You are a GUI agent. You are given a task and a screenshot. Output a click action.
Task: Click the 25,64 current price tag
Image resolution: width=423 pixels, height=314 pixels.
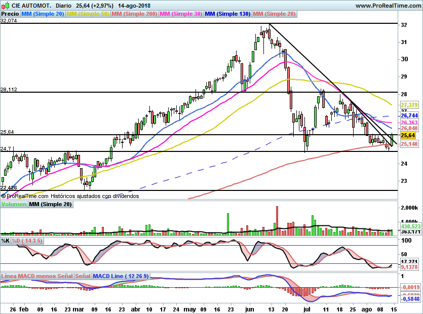pos(408,135)
